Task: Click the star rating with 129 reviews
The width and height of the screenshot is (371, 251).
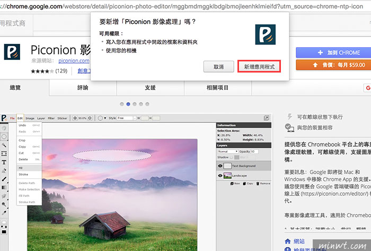Action: point(49,71)
